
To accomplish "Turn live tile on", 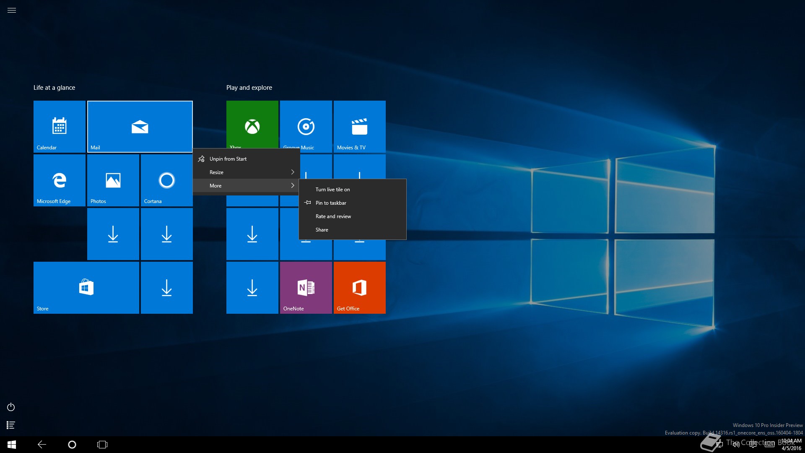I will pyautogui.click(x=353, y=190).
